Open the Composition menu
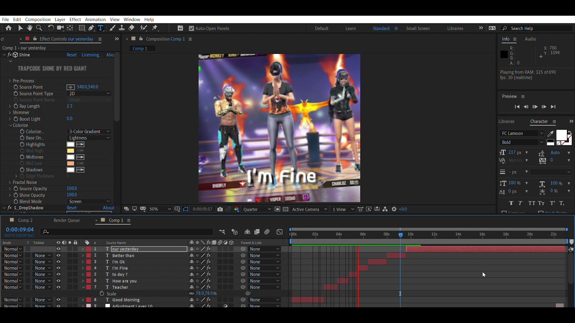The height and width of the screenshot is (323, 575). [x=38, y=19]
